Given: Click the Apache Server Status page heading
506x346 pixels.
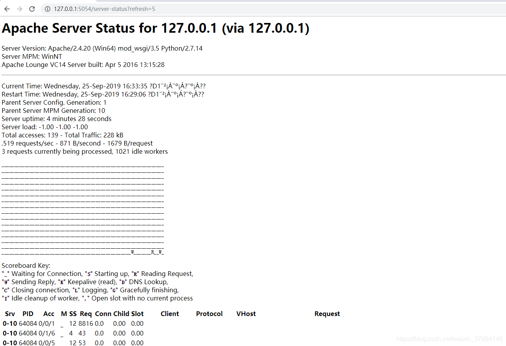Looking at the screenshot, I should [x=155, y=28].
